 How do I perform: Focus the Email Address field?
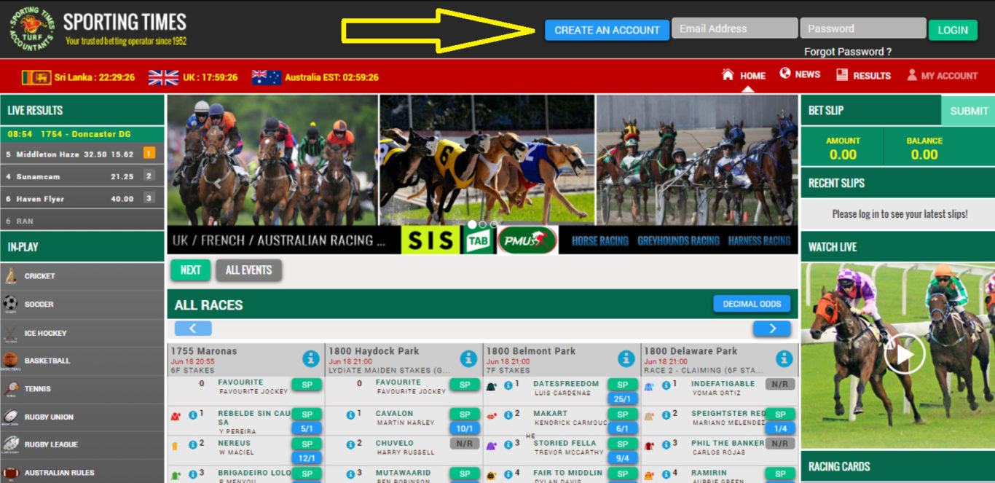point(734,28)
